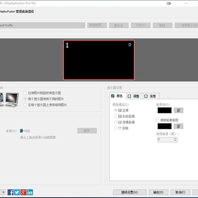This screenshot has height=198, width=198.
Task: Switch to the 调整 tab
Action: pyautogui.click(x=134, y=96)
